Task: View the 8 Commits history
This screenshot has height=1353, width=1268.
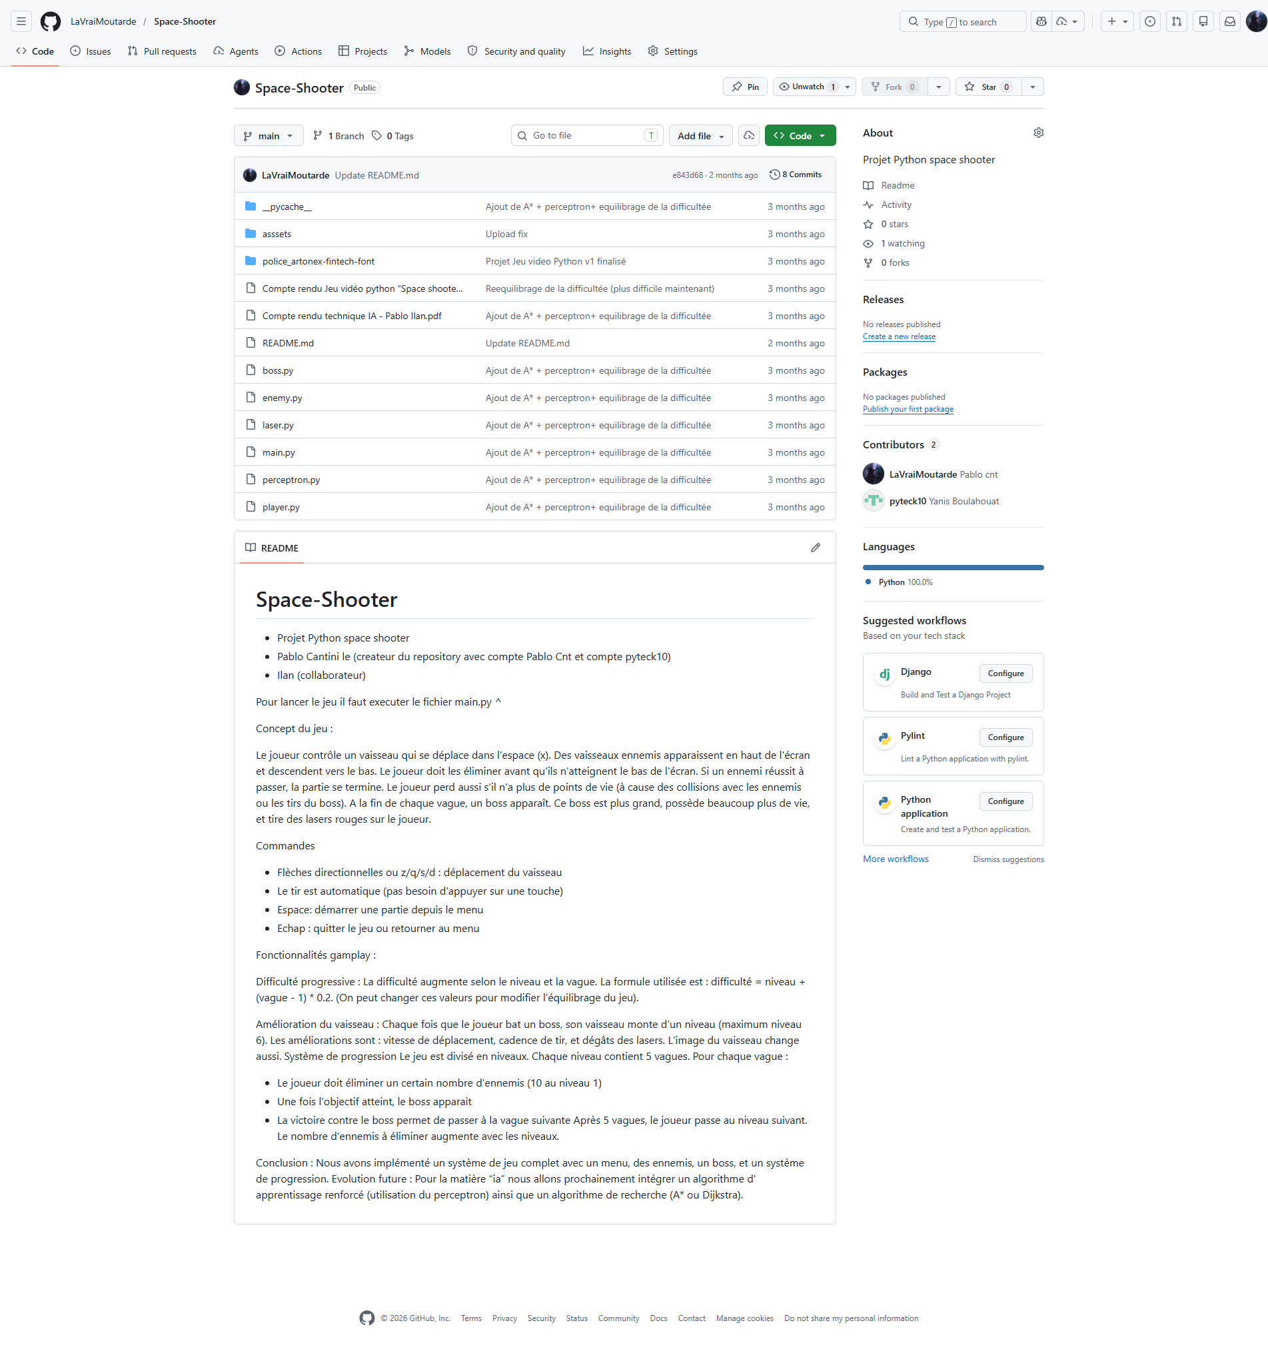Action: pyautogui.click(x=795, y=175)
